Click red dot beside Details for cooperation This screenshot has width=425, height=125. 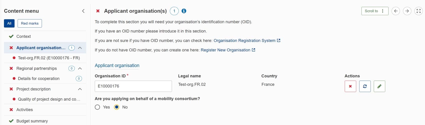click(x=14, y=79)
